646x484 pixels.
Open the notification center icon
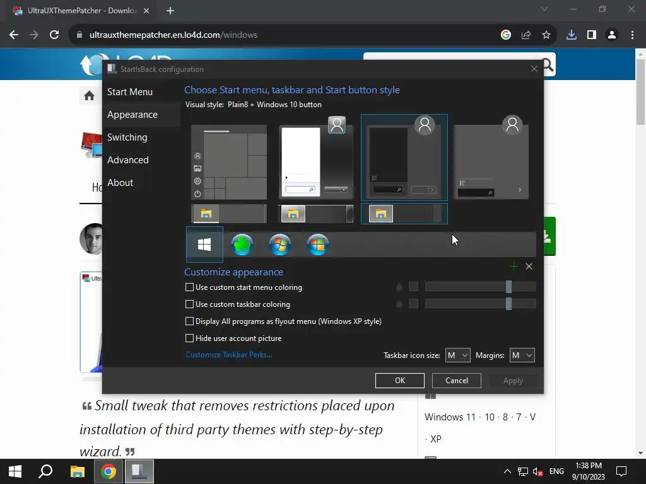621,471
